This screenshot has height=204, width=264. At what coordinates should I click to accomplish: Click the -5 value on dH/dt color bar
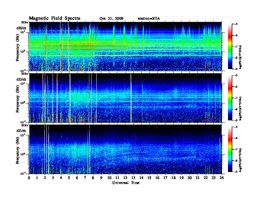click(236, 24)
